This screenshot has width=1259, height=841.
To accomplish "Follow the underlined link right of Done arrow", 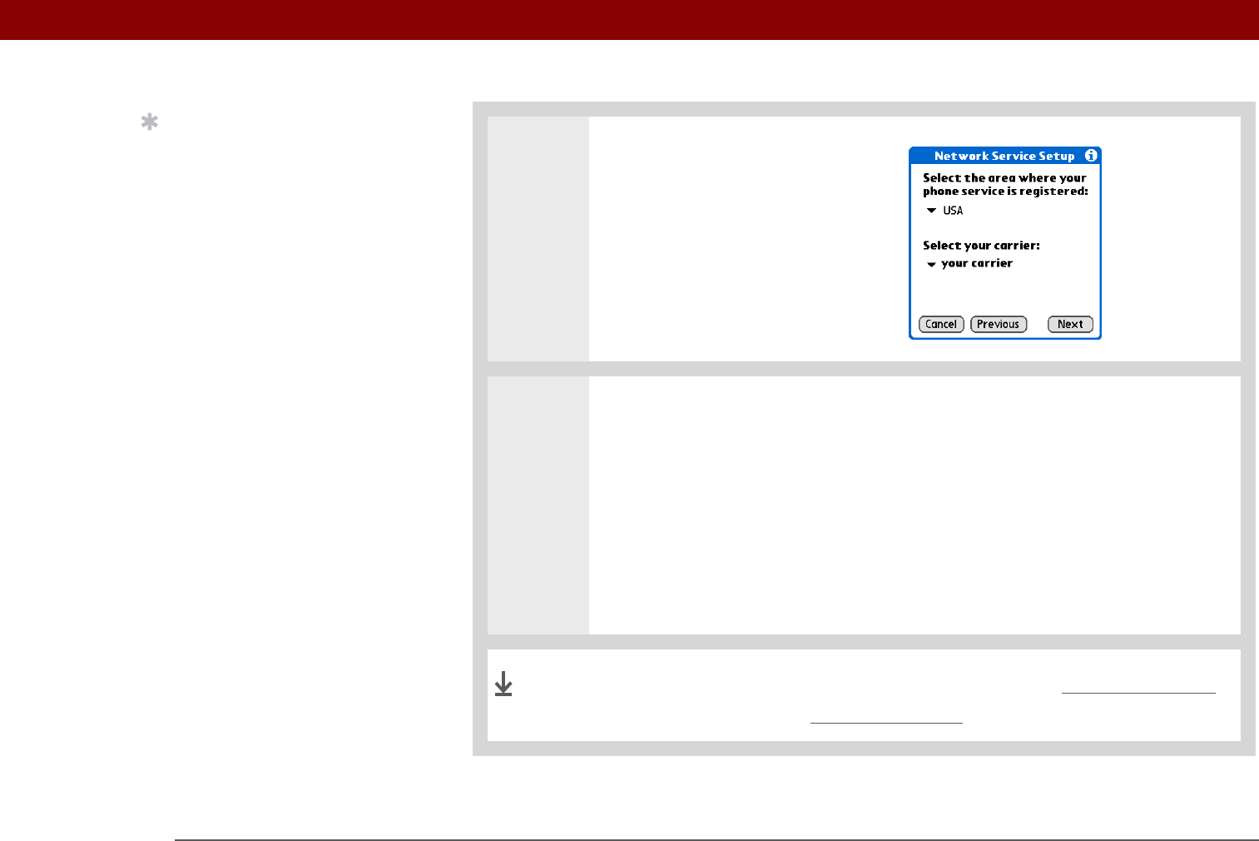I will (1138, 693).
